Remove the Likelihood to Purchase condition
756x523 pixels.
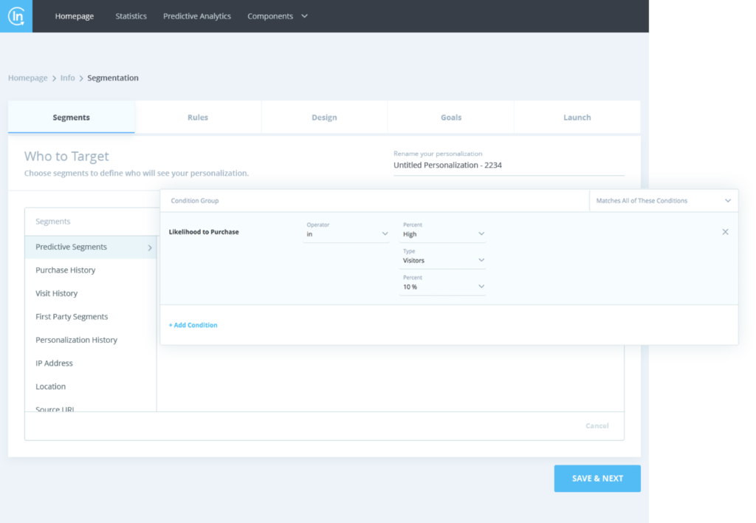[x=725, y=232]
